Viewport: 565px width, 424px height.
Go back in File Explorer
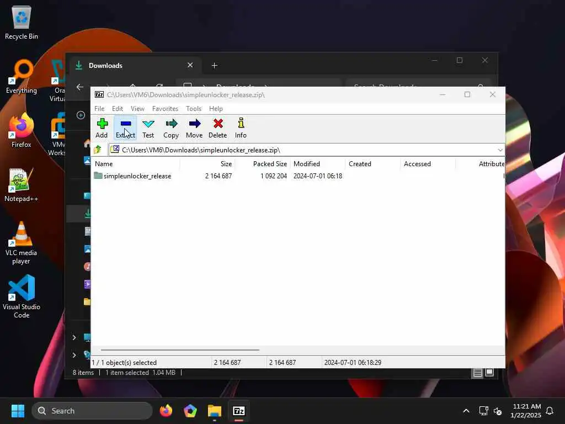point(80,87)
